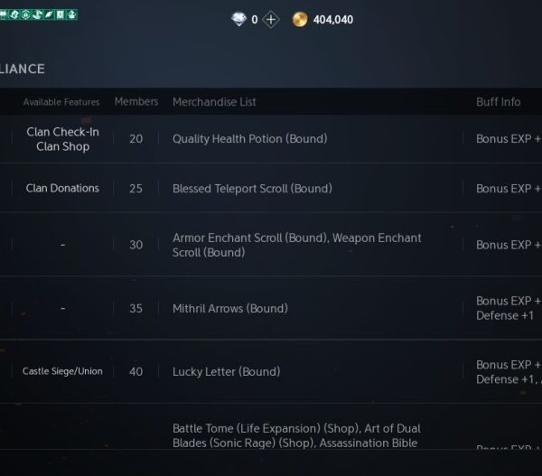Viewport: 542px width, 476px height.
Task: Select the Blessed Teleport Scroll (Bound) entry
Action: coord(252,189)
